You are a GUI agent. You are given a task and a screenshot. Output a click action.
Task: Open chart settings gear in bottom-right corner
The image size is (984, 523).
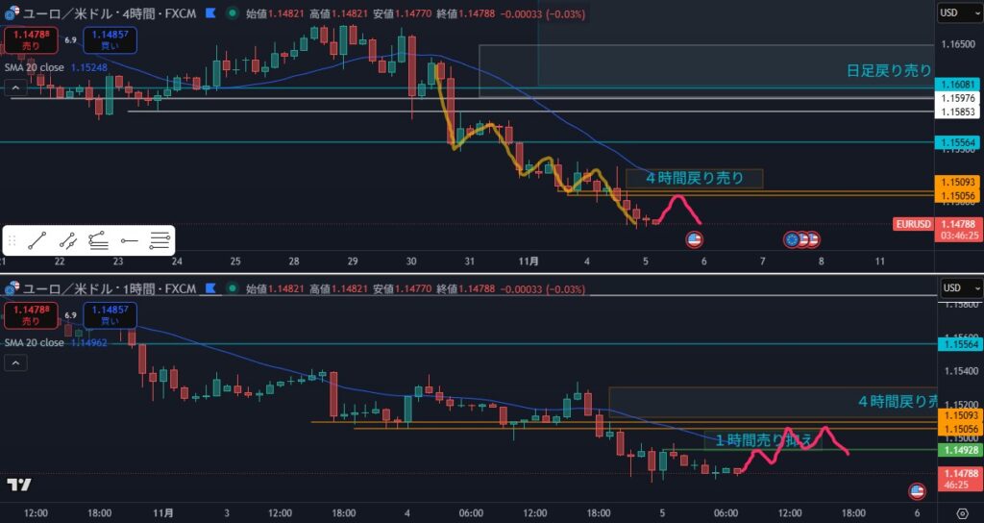[x=961, y=512]
